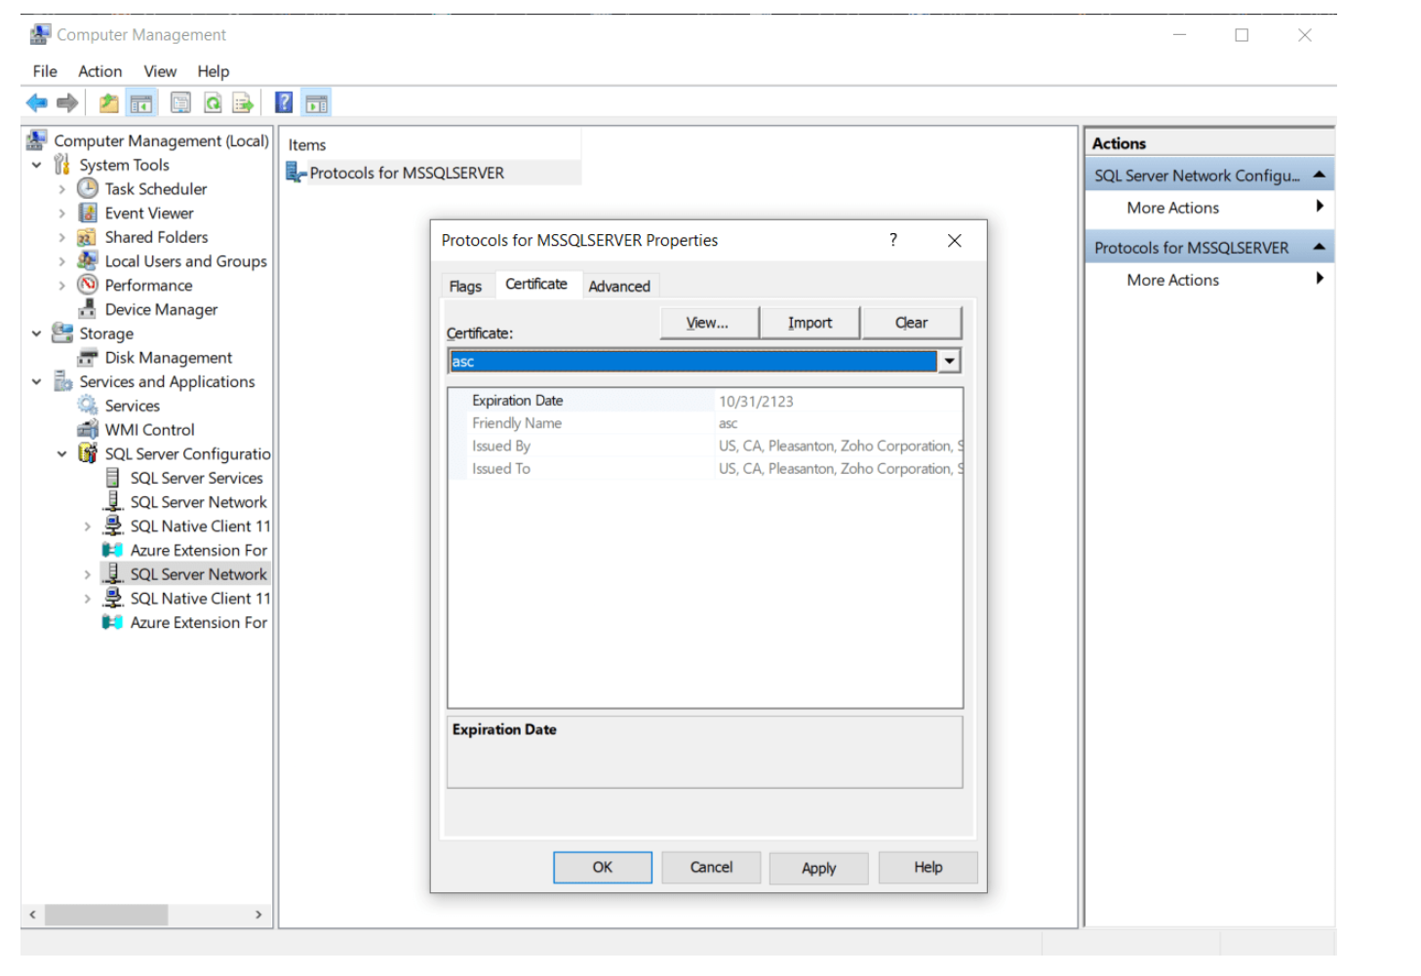This screenshot has width=1421, height=976.
Task: Toggle the Show/Hide Console Tree button
Action: 141,102
